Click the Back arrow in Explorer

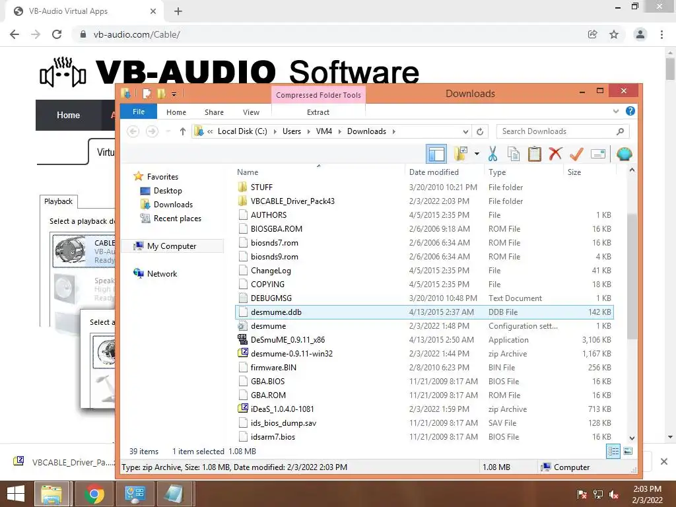click(133, 131)
